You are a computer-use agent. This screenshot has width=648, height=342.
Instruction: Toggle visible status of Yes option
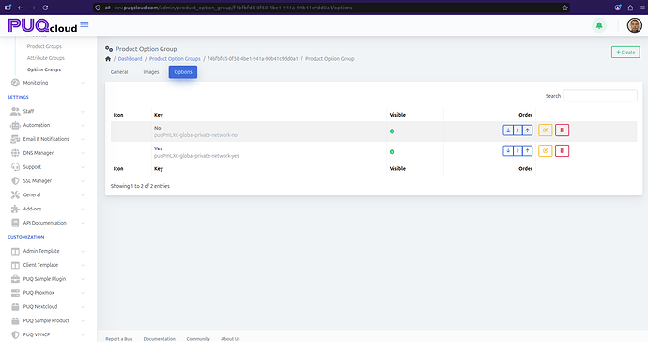coord(392,152)
